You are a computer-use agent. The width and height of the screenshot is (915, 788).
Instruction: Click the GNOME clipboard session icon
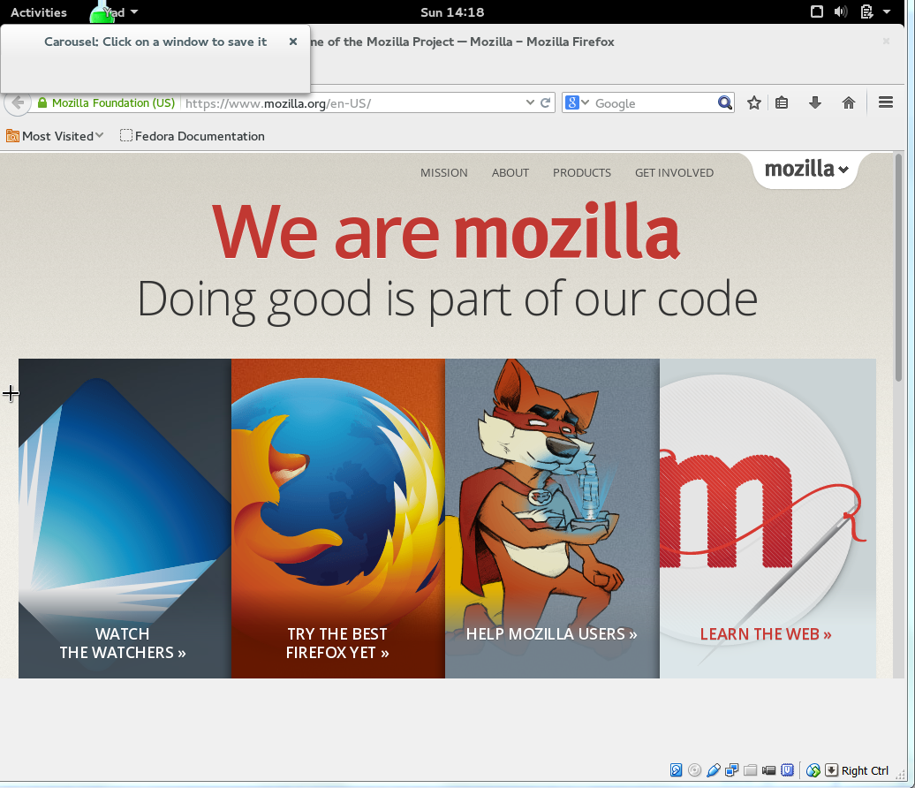866,11
